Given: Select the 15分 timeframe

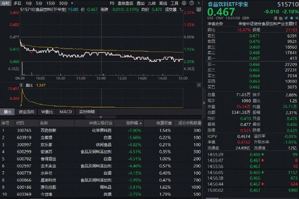Looking at the screenshot, I should 51,3.
